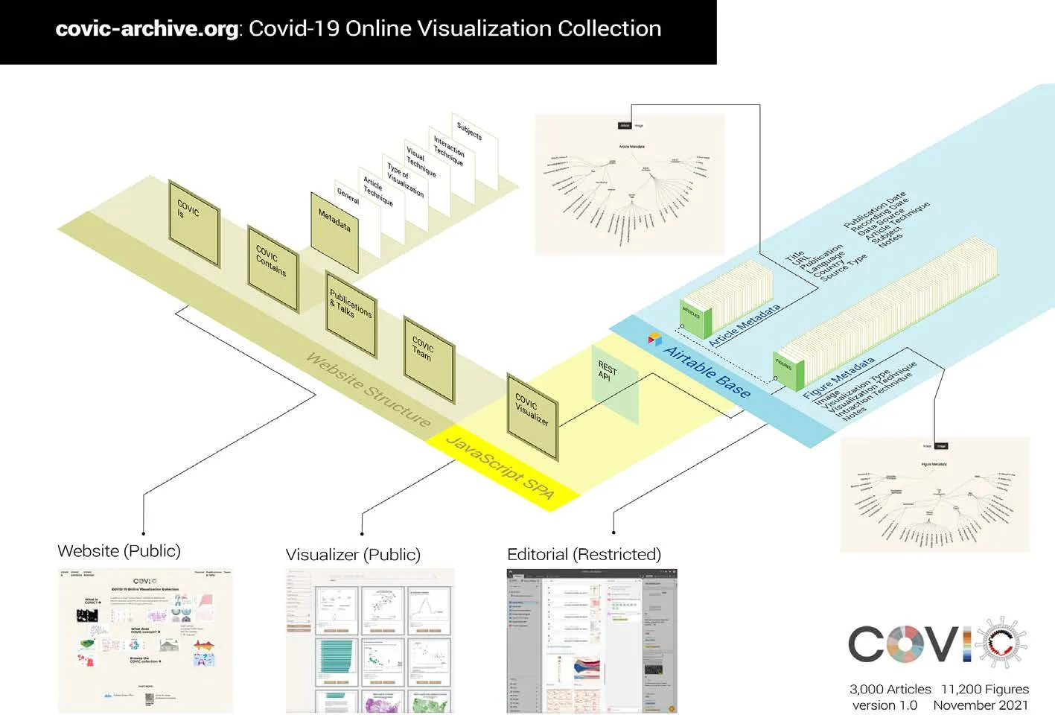1055x715 pixels.
Task: Click the underlined "Figure Metadata" label
Action: click(x=838, y=379)
